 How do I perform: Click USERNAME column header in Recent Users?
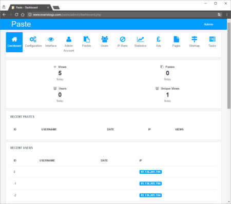[x=47, y=160]
